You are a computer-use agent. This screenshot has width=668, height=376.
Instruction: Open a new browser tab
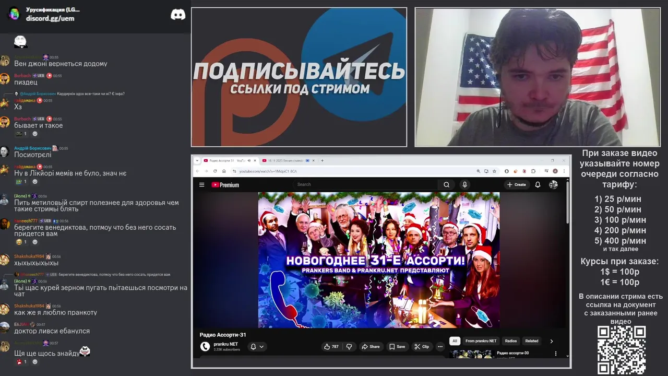(322, 160)
